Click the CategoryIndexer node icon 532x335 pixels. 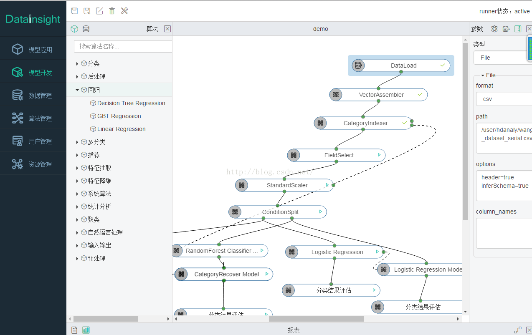[320, 123]
